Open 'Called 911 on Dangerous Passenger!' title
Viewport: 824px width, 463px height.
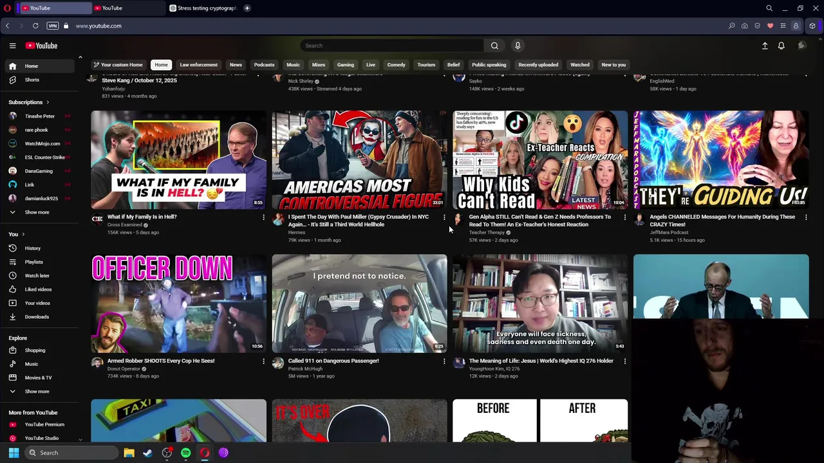coord(333,361)
